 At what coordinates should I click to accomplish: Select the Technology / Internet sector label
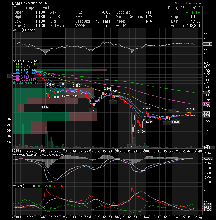[x=32, y=8]
